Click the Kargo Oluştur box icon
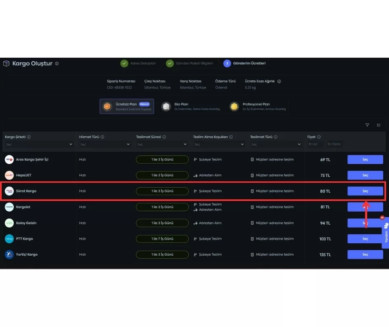Viewport: 389px width, 327px height. click(x=6, y=64)
